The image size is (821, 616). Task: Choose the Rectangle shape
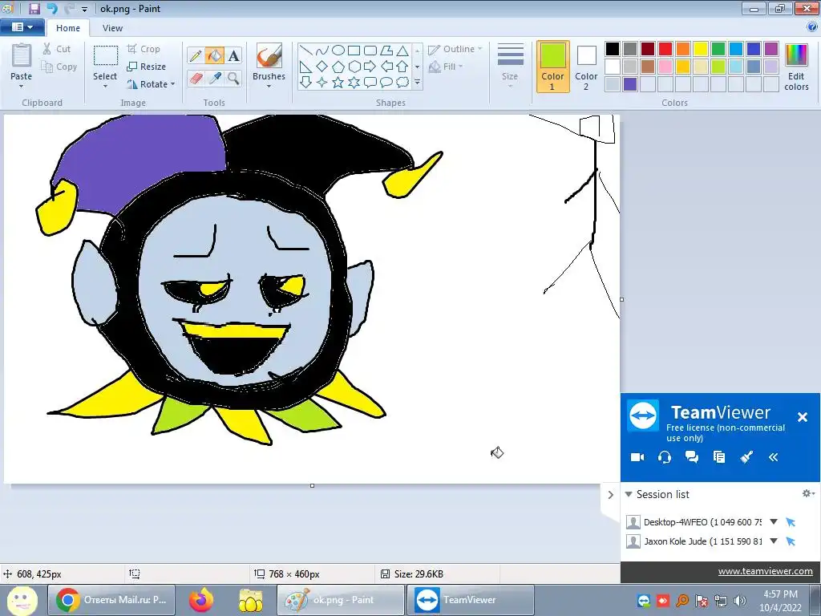[x=354, y=51]
